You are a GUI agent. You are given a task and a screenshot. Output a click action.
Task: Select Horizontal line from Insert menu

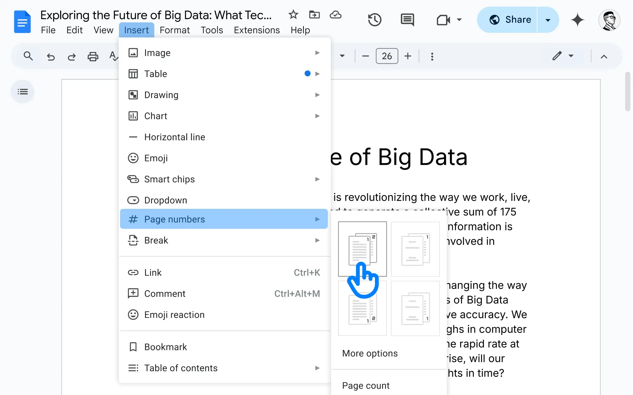point(175,136)
